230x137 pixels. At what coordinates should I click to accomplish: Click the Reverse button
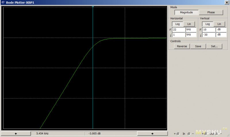[182, 46]
